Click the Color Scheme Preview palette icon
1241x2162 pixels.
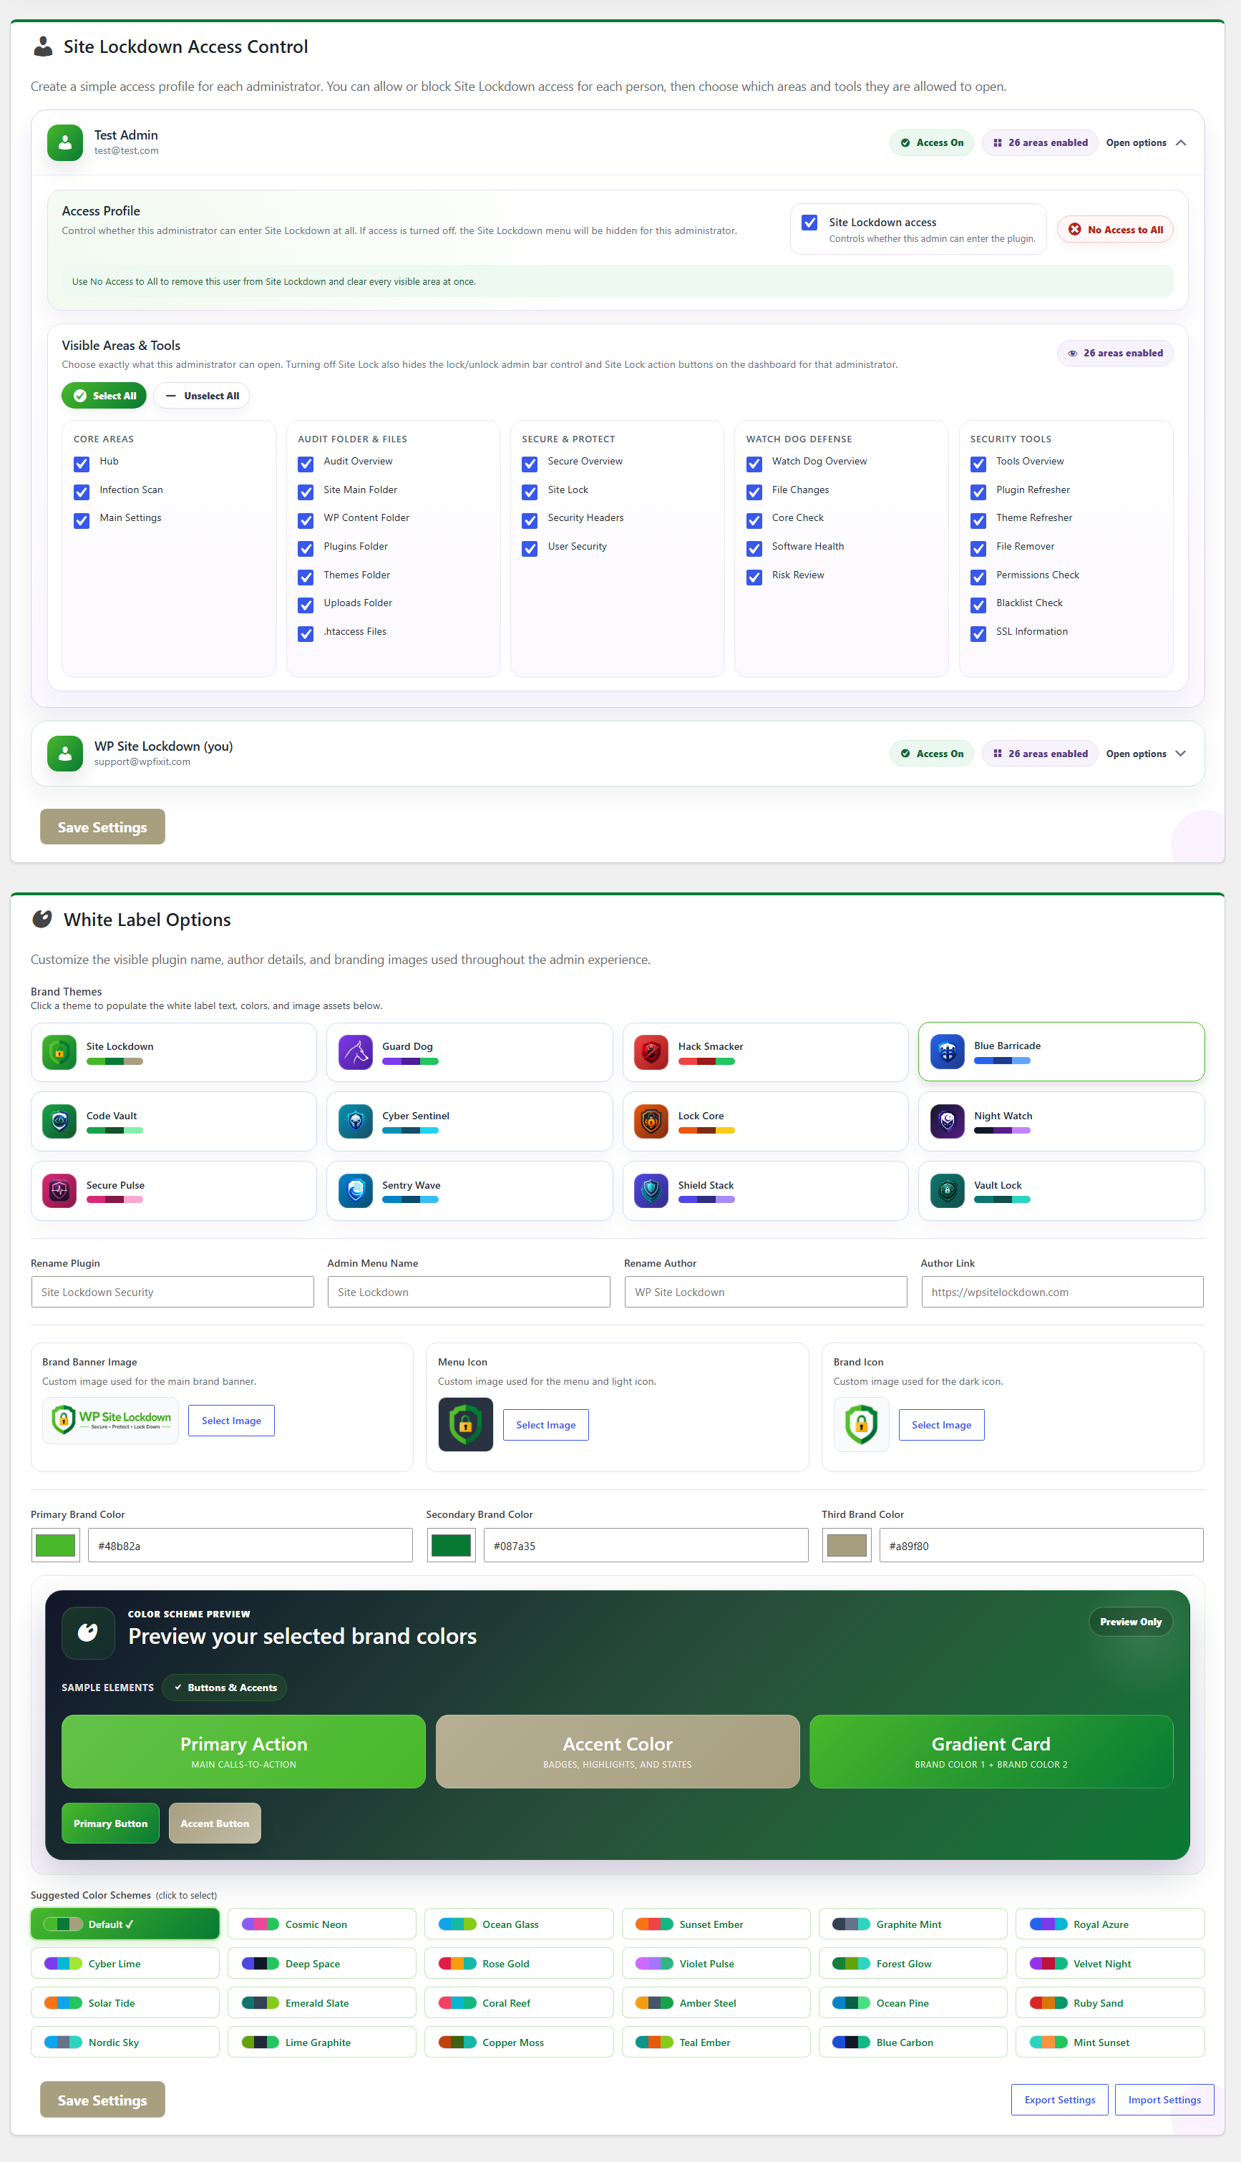[88, 1632]
